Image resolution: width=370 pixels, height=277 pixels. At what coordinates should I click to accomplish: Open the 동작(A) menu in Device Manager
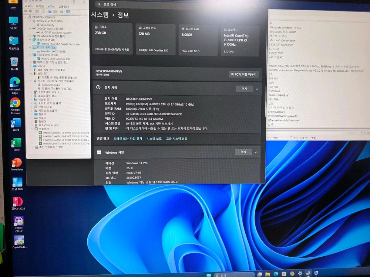(40, 6)
